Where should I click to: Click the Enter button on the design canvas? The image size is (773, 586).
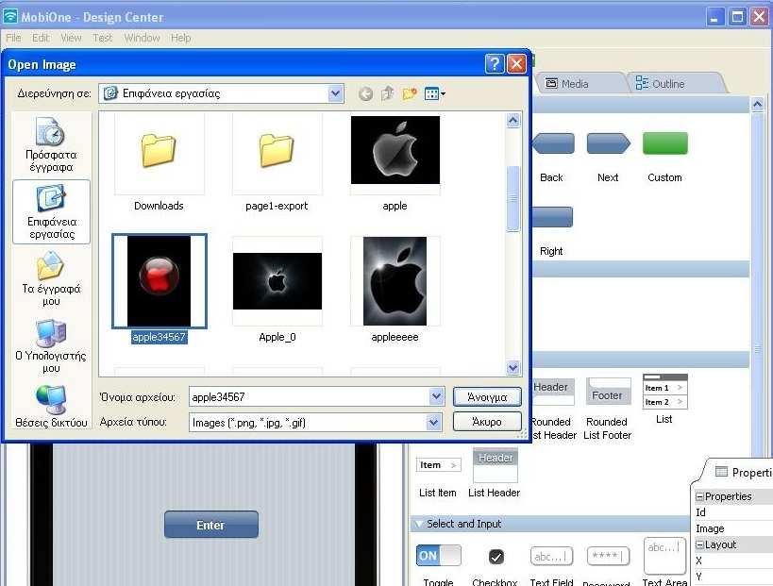(211, 525)
